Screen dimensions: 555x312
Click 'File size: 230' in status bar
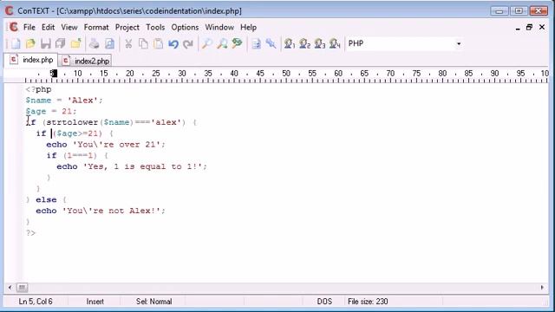[x=368, y=302]
